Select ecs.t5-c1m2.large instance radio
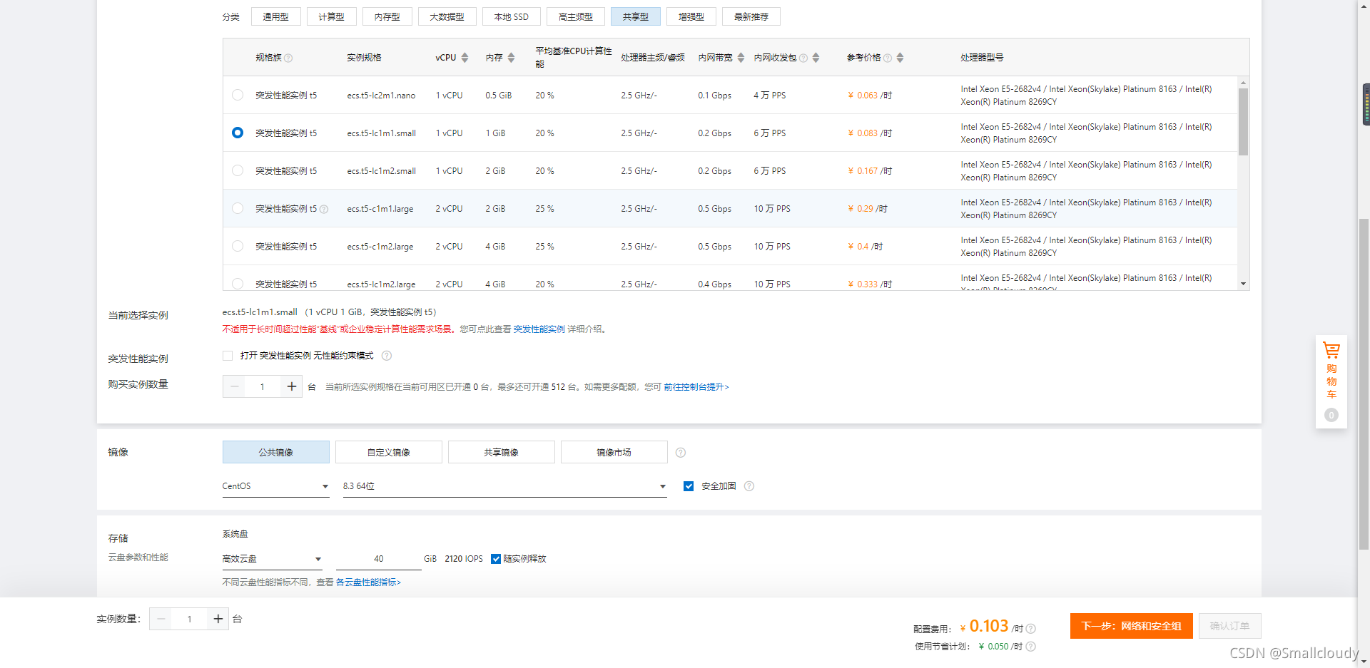 [x=238, y=246]
